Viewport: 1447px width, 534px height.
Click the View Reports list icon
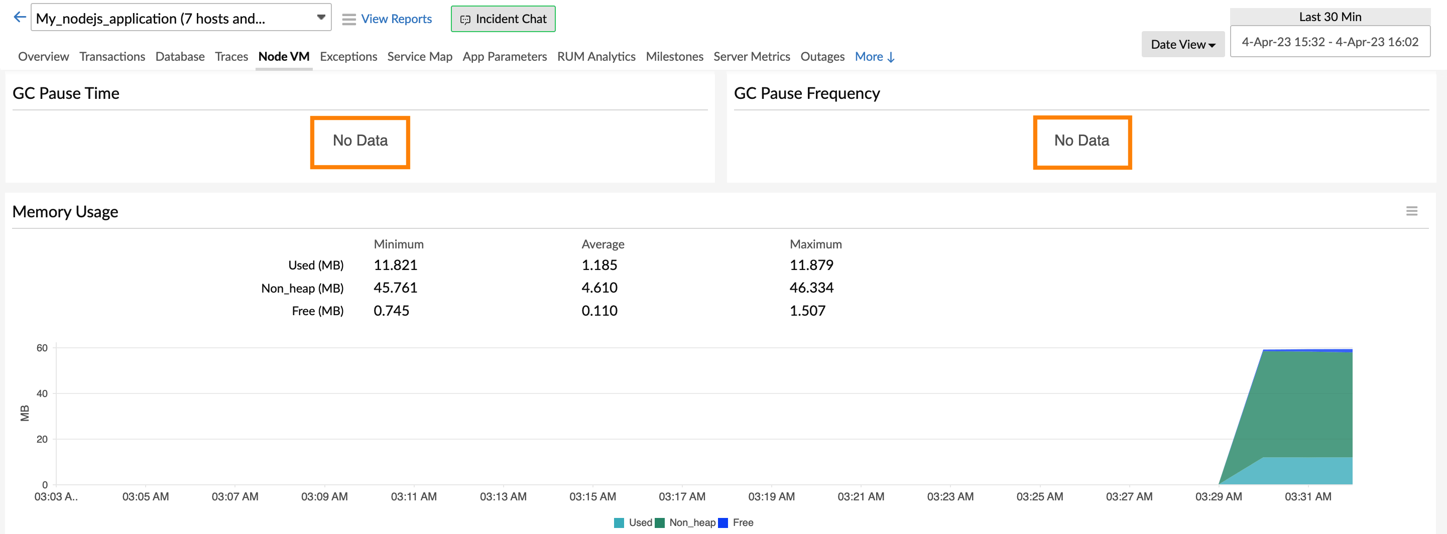click(x=349, y=20)
